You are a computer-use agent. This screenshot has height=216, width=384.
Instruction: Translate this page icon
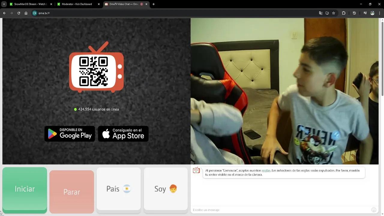coord(321,13)
